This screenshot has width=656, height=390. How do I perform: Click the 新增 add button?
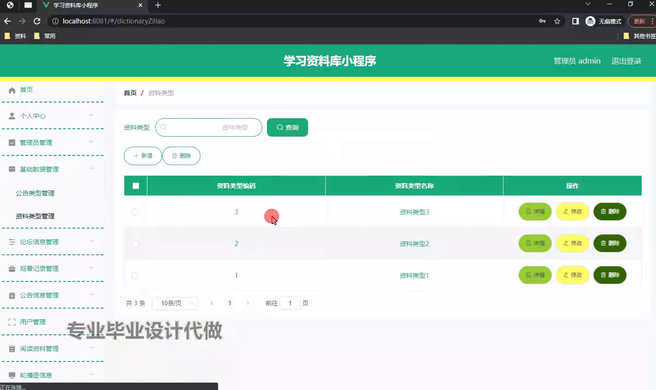[x=143, y=156]
